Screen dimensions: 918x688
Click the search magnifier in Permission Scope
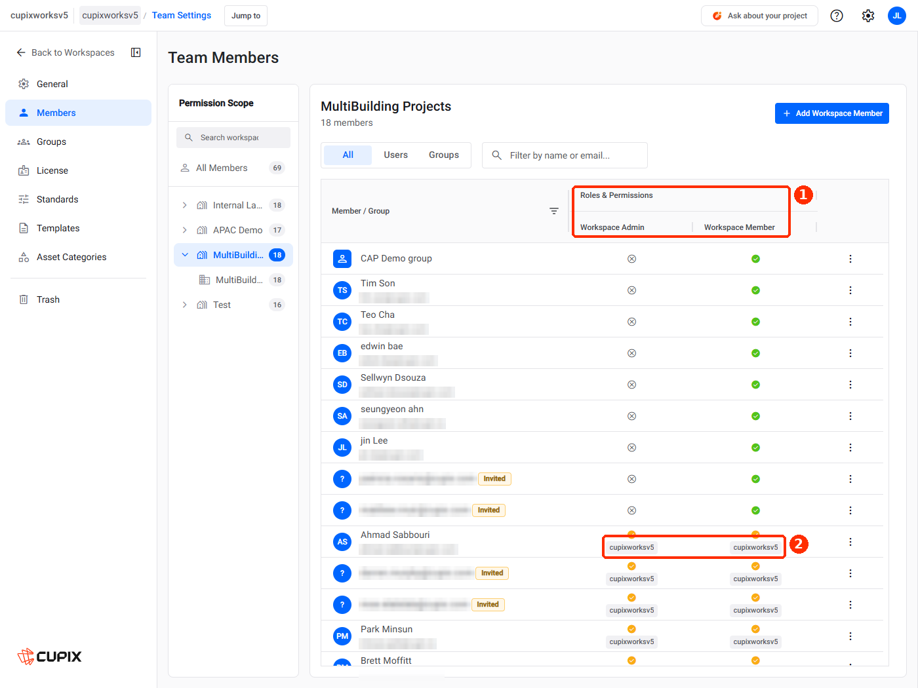[189, 138]
